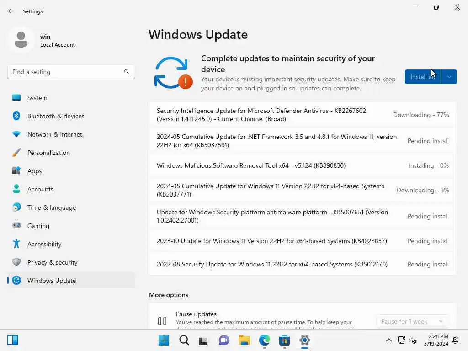Click the Accounts person icon
This screenshot has width=468, height=351.
(x=16, y=189)
